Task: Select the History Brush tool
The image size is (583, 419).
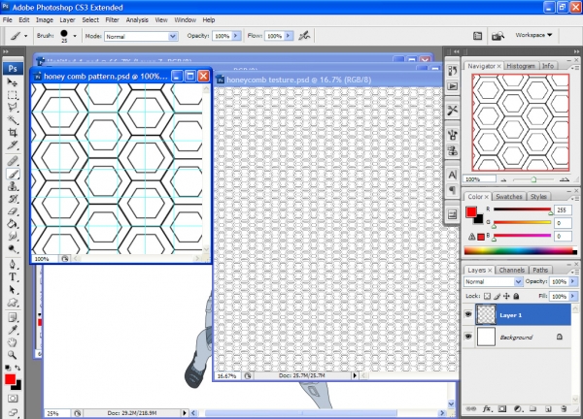Action: coord(13,199)
